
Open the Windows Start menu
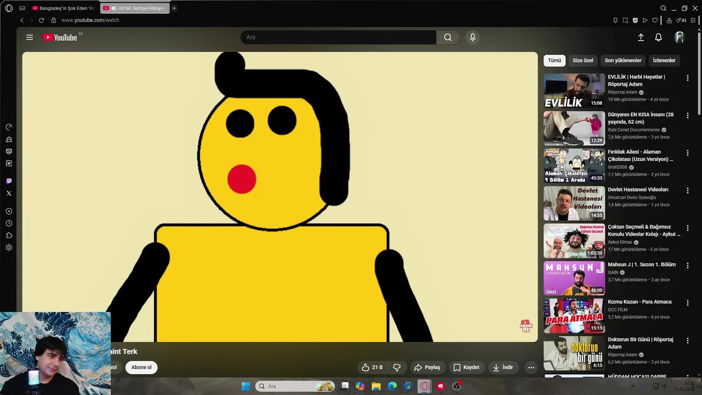tap(246, 386)
